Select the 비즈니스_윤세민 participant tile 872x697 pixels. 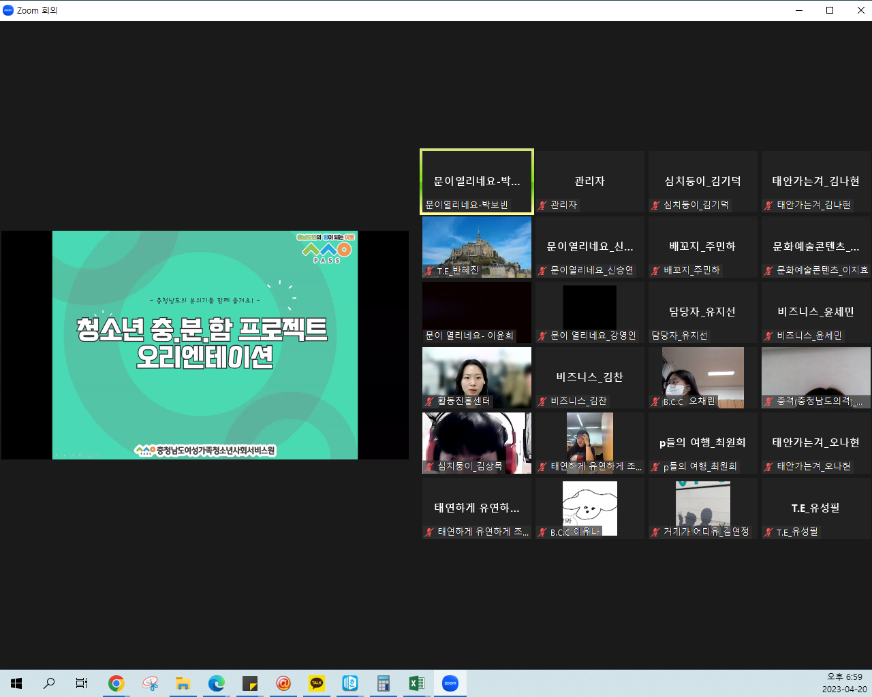pyautogui.click(x=815, y=312)
